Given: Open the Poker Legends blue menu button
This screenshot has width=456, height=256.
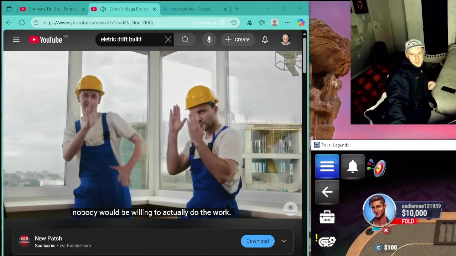Looking at the screenshot, I should pos(327,166).
